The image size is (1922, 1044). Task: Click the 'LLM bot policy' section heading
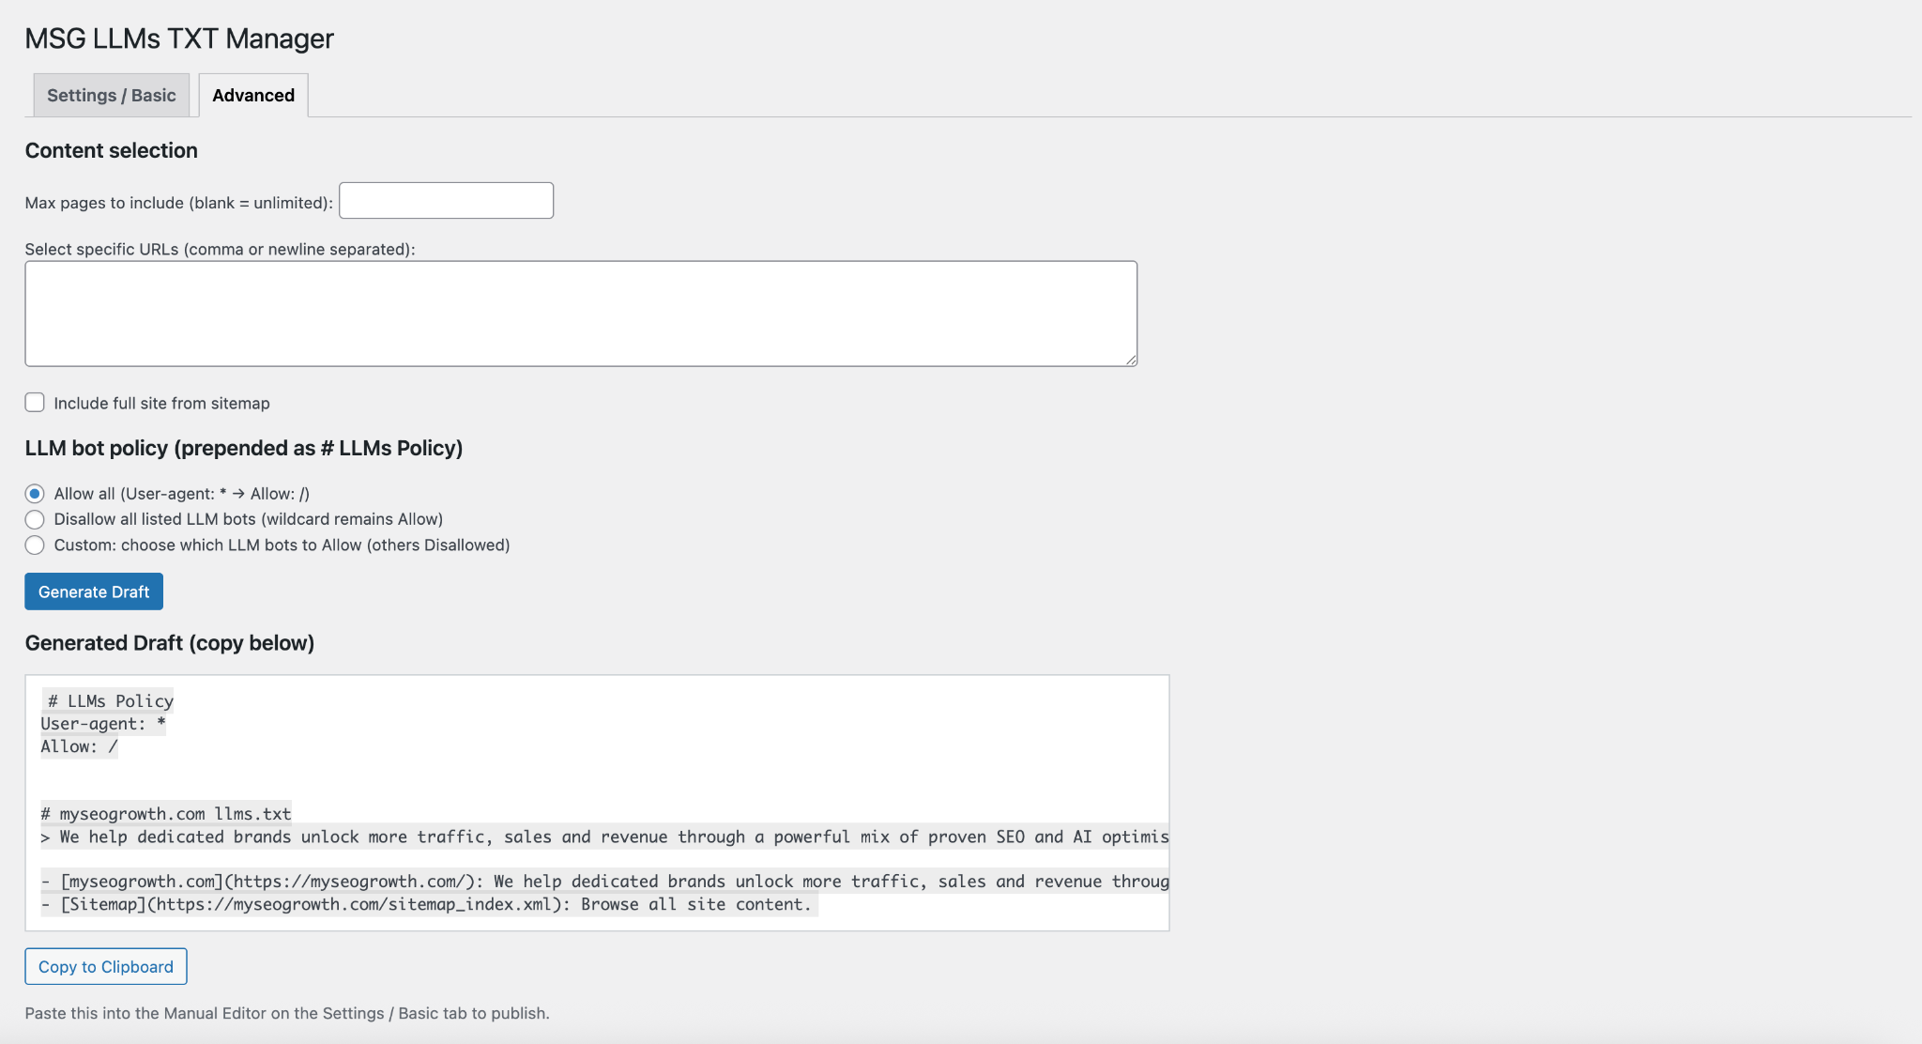tap(244, 449)
